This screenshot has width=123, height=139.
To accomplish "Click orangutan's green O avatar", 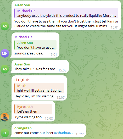I will click(5, 133).
